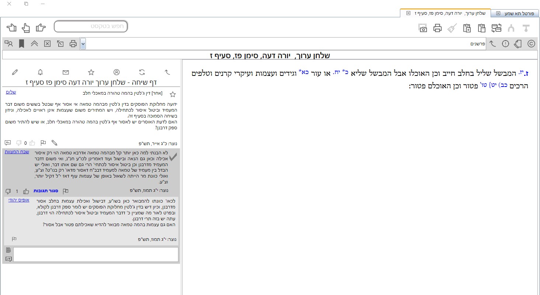
Task: Click the pencil edit icon under first post
Action: tap(54, 143)
